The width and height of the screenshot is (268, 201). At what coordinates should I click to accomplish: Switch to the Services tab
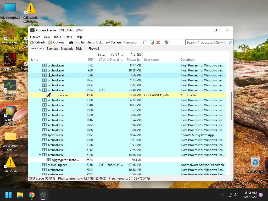click(x=52, y=48)
